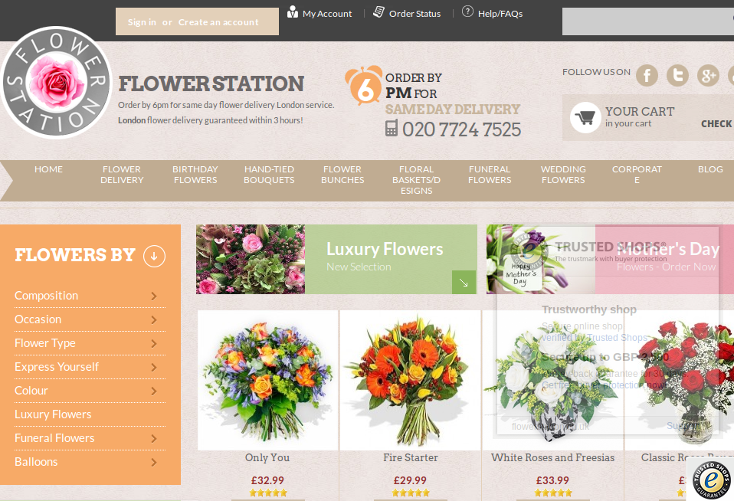Click the green arrow on Luxury Flowers banner
This screenshot has height=501, width=734.
tap(464, 283)
